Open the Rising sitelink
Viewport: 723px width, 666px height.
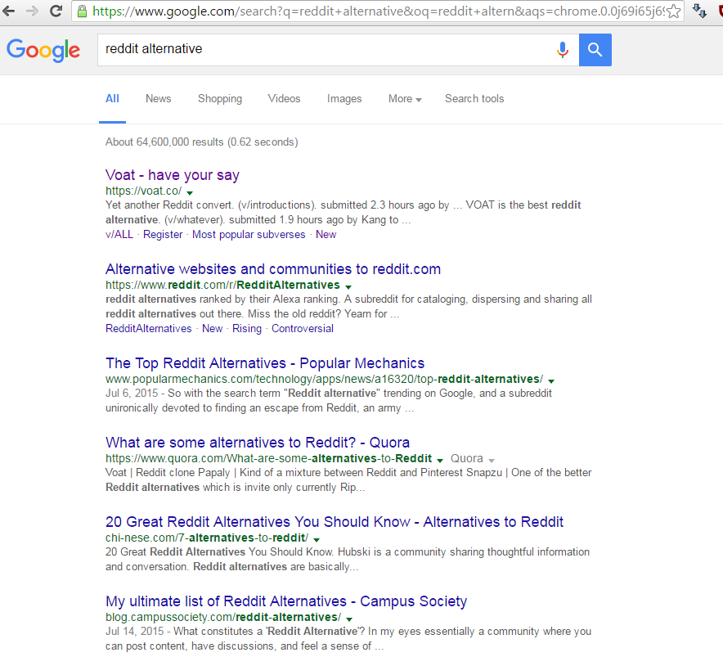[x=247, y=328]
